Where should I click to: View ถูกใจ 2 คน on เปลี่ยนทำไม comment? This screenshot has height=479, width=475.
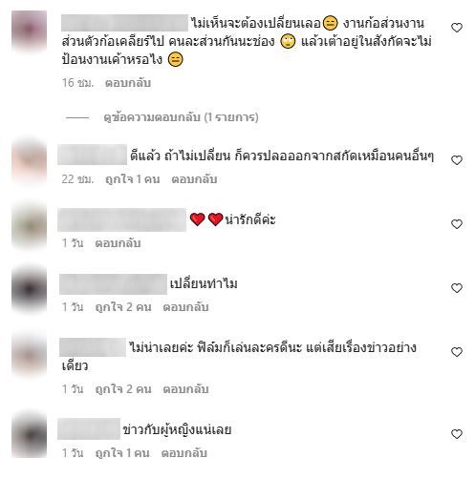[x=123, y=307]
